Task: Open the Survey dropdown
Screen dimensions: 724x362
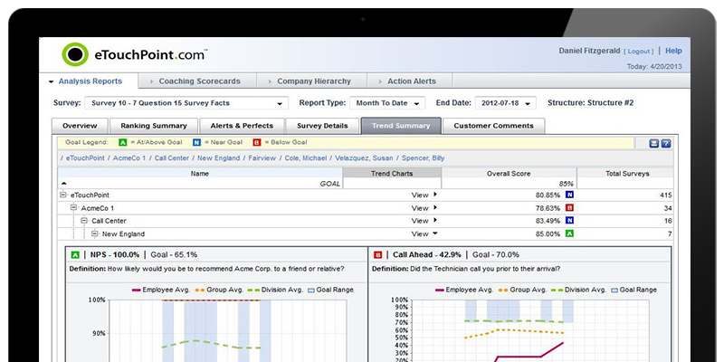Action: click(x=186, y=103)
